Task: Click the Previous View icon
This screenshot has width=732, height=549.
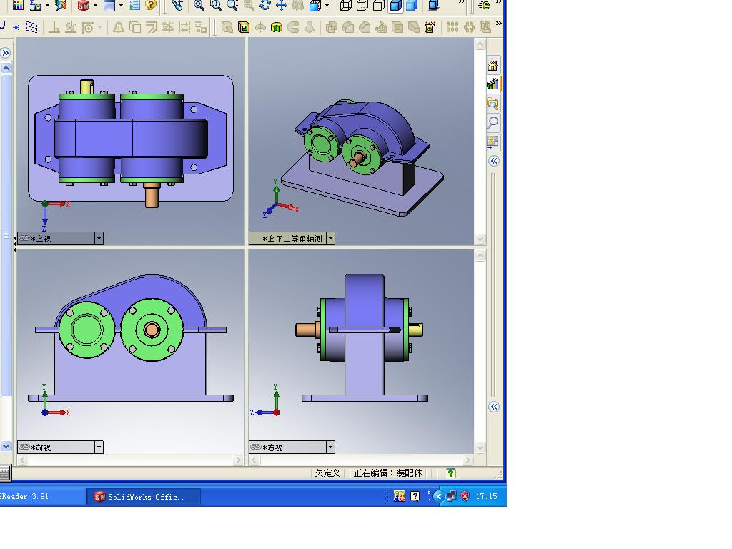Action: (177, 6)
